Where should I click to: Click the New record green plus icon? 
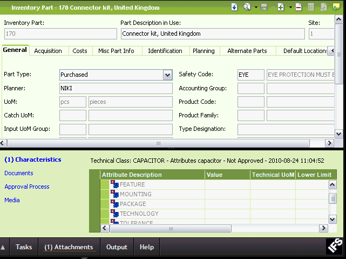[x=281, y=7]
